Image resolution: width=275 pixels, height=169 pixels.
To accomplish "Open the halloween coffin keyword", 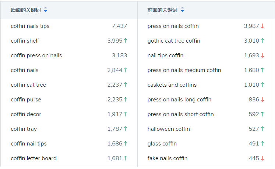I will tap(169, 129).
